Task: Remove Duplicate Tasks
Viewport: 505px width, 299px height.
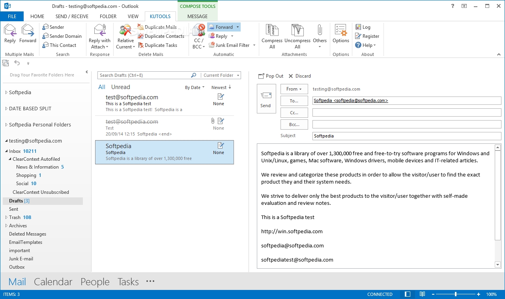Action: [157, 45]
